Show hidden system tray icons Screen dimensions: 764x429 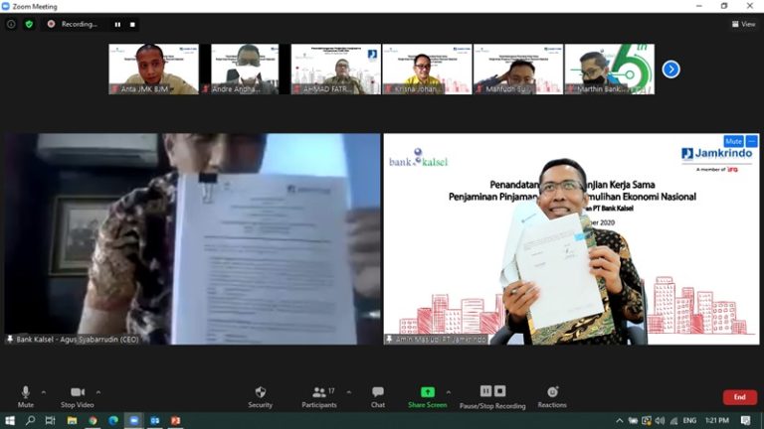click(620, 421)
